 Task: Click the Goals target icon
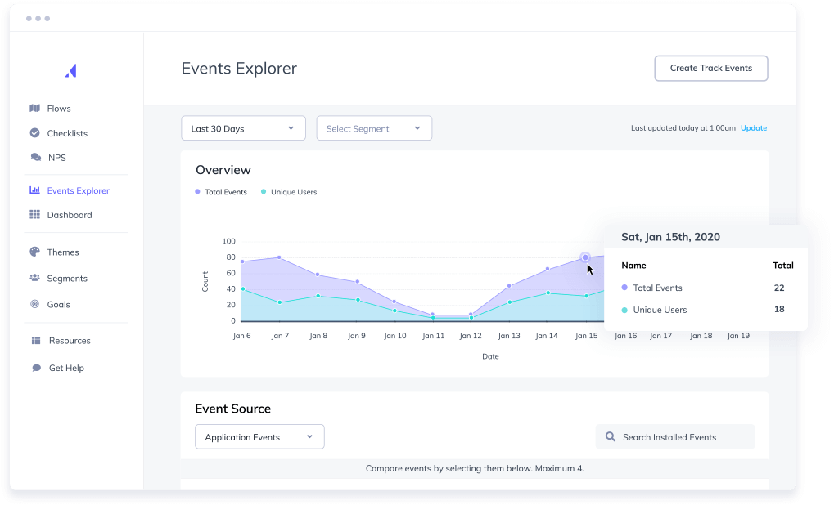coord(34,304)
